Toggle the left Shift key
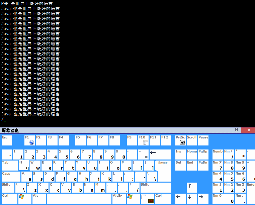Screen dimensions: 255x205 tap(8, 187)
